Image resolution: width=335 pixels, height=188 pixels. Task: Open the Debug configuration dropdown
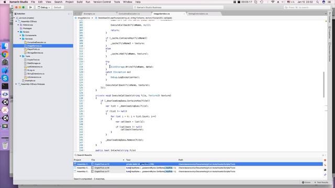pyautogui.click(x=43, y=7)
